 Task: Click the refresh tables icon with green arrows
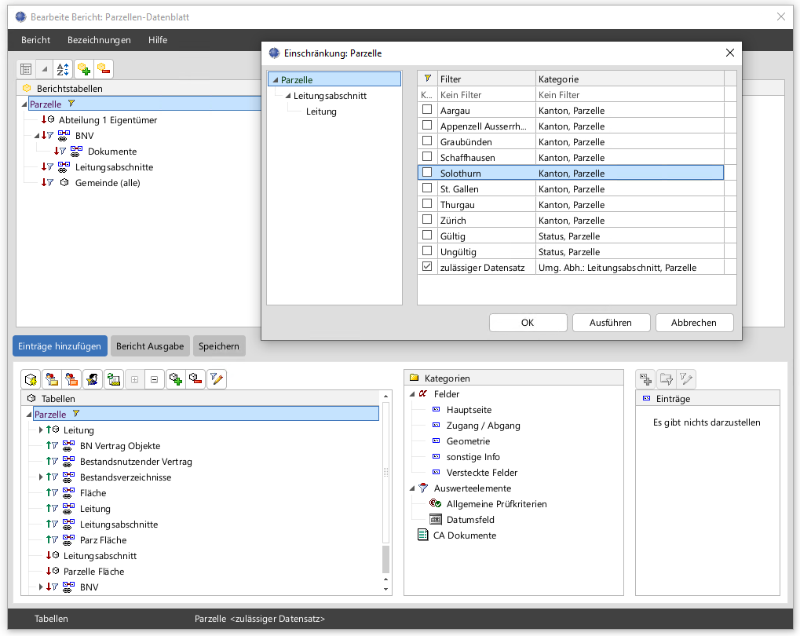point(113,379)
